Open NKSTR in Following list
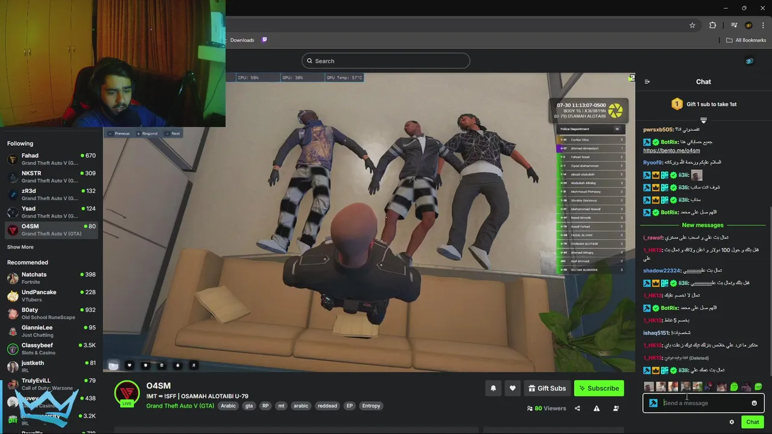Image resolution: width=772 pixels, height=434 pixels. pos(51,177)
